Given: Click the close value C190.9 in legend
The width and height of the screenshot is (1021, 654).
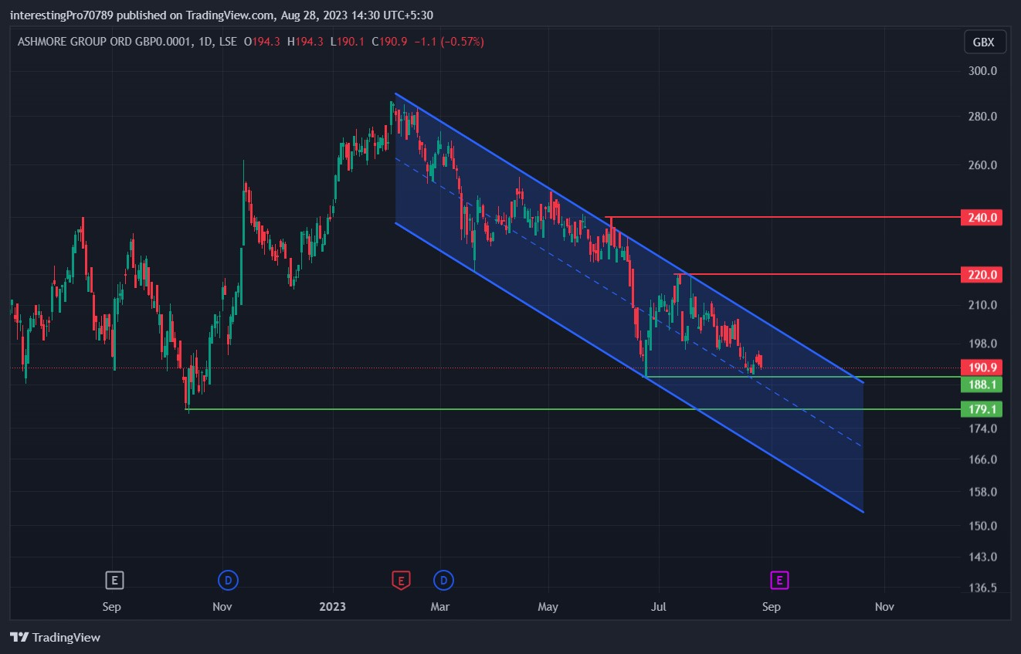Looking at the screenshot, I should tap(389, 42).
